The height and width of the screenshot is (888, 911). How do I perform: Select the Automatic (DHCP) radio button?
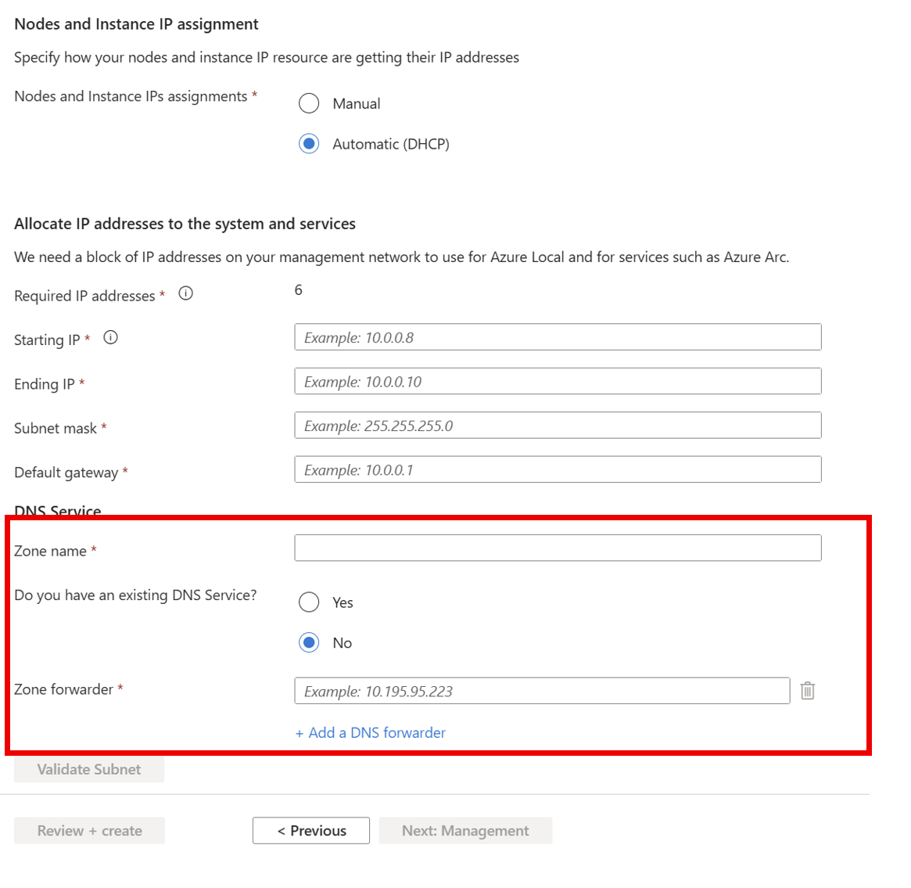[309, 143]
